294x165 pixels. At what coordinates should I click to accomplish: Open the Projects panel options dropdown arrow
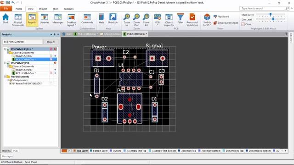[x=51, y=34]
